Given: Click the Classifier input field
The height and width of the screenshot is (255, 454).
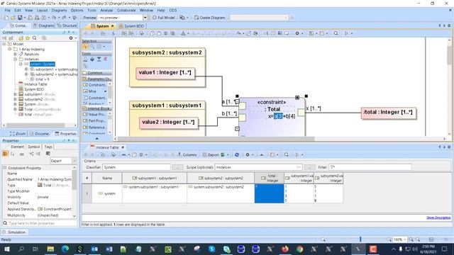Looking at the screenshot, I should tap(136, 167).
